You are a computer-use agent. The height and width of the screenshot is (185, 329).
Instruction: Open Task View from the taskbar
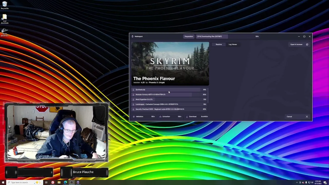46,182
